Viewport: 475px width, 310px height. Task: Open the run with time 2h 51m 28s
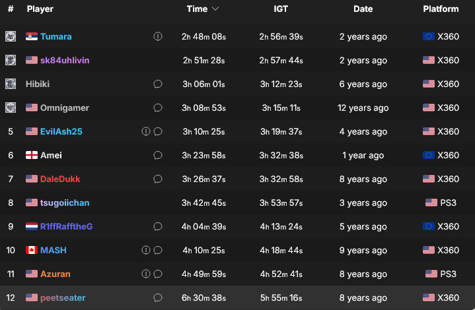[203, 60]
